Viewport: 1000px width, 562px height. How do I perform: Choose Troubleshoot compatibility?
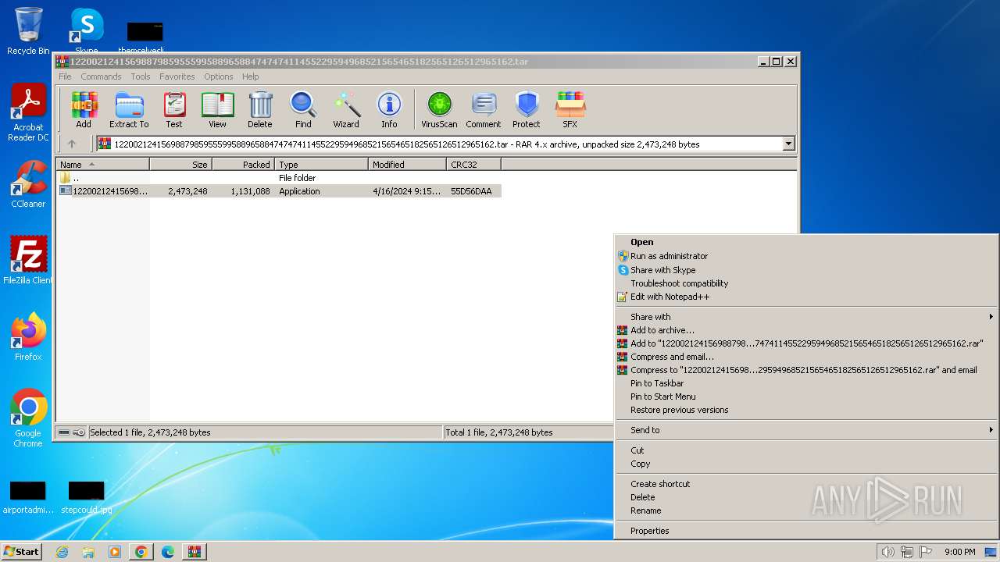[806, 283]
